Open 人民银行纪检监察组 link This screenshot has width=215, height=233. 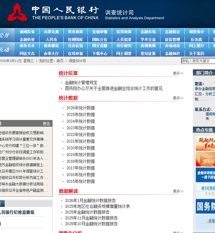[x=17, y=212]
